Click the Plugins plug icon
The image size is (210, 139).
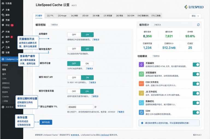(x=3, y=37)
